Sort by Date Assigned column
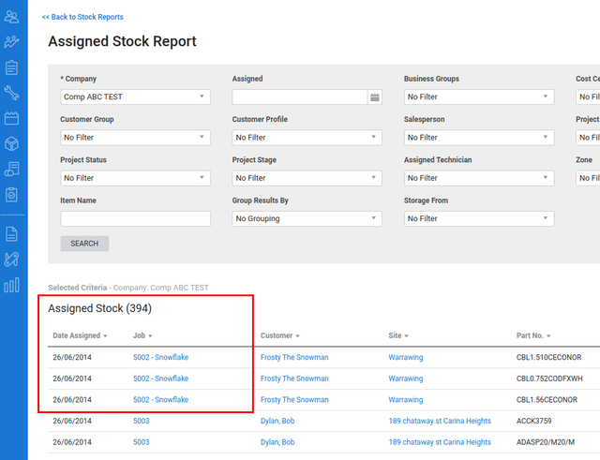Screen dimensions: 600x460 coord(80,335)
